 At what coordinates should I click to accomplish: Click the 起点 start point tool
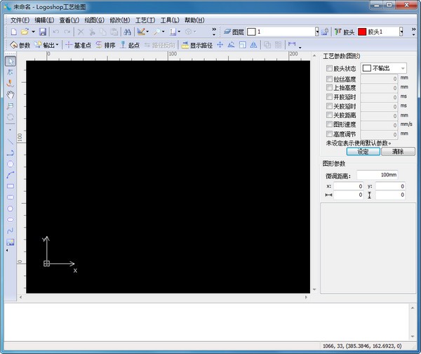[x=130, y=45]
